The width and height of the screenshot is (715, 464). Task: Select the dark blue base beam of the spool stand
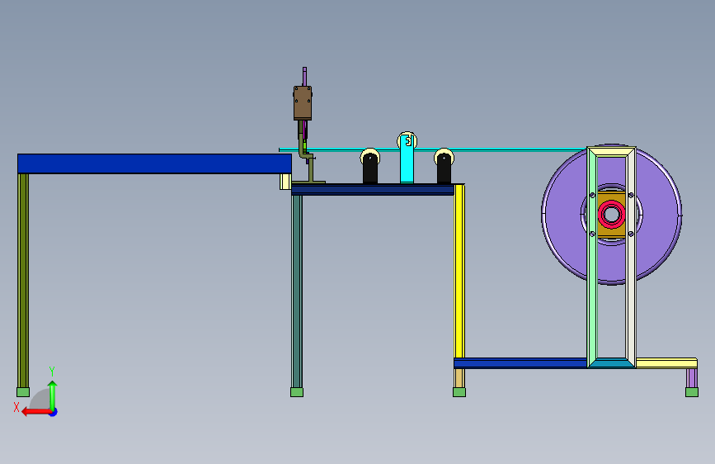(520, 363)
